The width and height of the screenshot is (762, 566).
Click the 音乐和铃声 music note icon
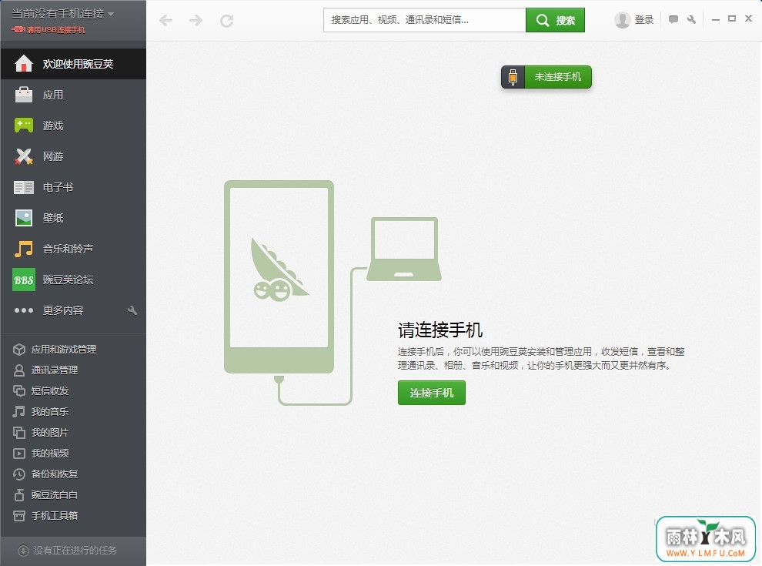point(23,249)
